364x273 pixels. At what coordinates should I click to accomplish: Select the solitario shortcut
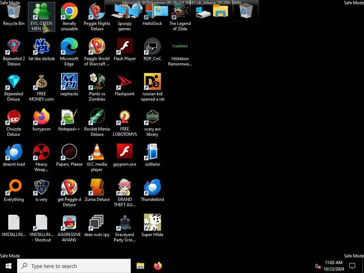click(152, 155)
